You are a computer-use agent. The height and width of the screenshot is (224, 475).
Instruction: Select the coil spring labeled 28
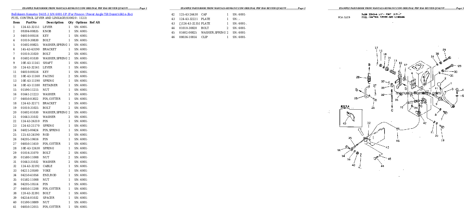(x=369, y=79)
